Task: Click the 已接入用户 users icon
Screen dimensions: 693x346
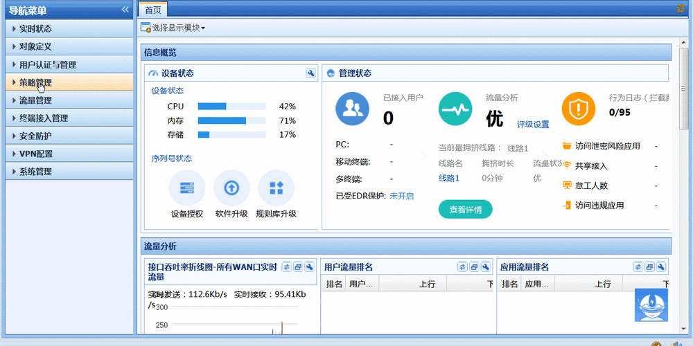Action: (353, 109)
